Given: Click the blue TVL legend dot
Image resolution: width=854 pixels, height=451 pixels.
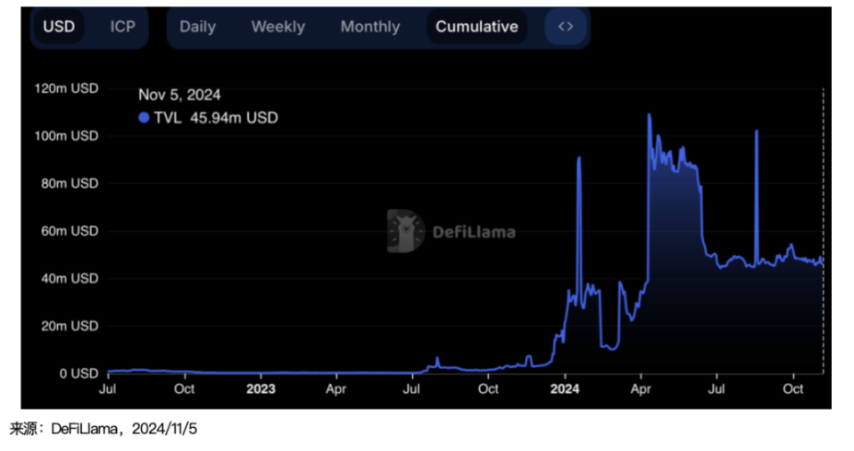Looking at the screenshot, I should [x=144, y=118].
